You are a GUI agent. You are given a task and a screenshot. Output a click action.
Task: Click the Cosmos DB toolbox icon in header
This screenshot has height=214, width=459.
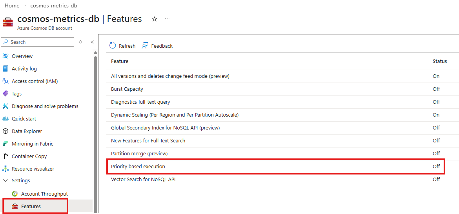(8, 22)
